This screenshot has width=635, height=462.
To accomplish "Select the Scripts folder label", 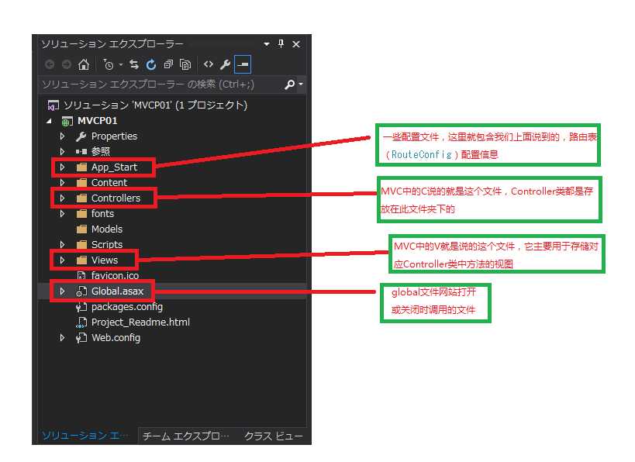I will click(x=106, y=244).
